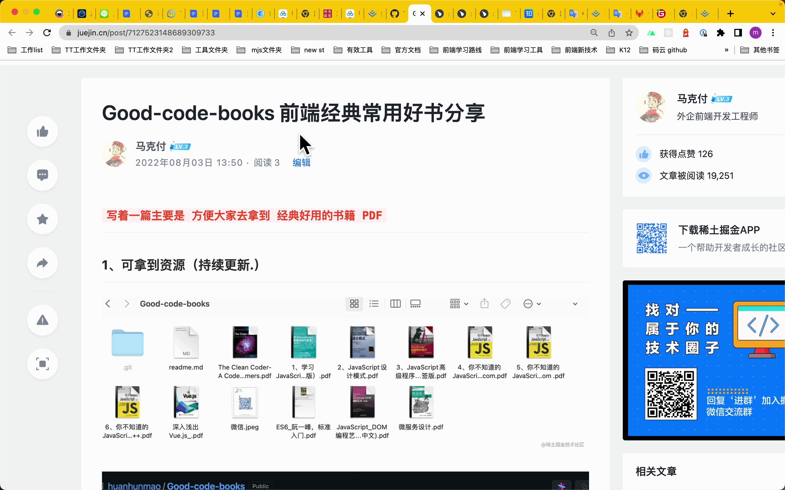Close the active juejin tab

[422, 14]
